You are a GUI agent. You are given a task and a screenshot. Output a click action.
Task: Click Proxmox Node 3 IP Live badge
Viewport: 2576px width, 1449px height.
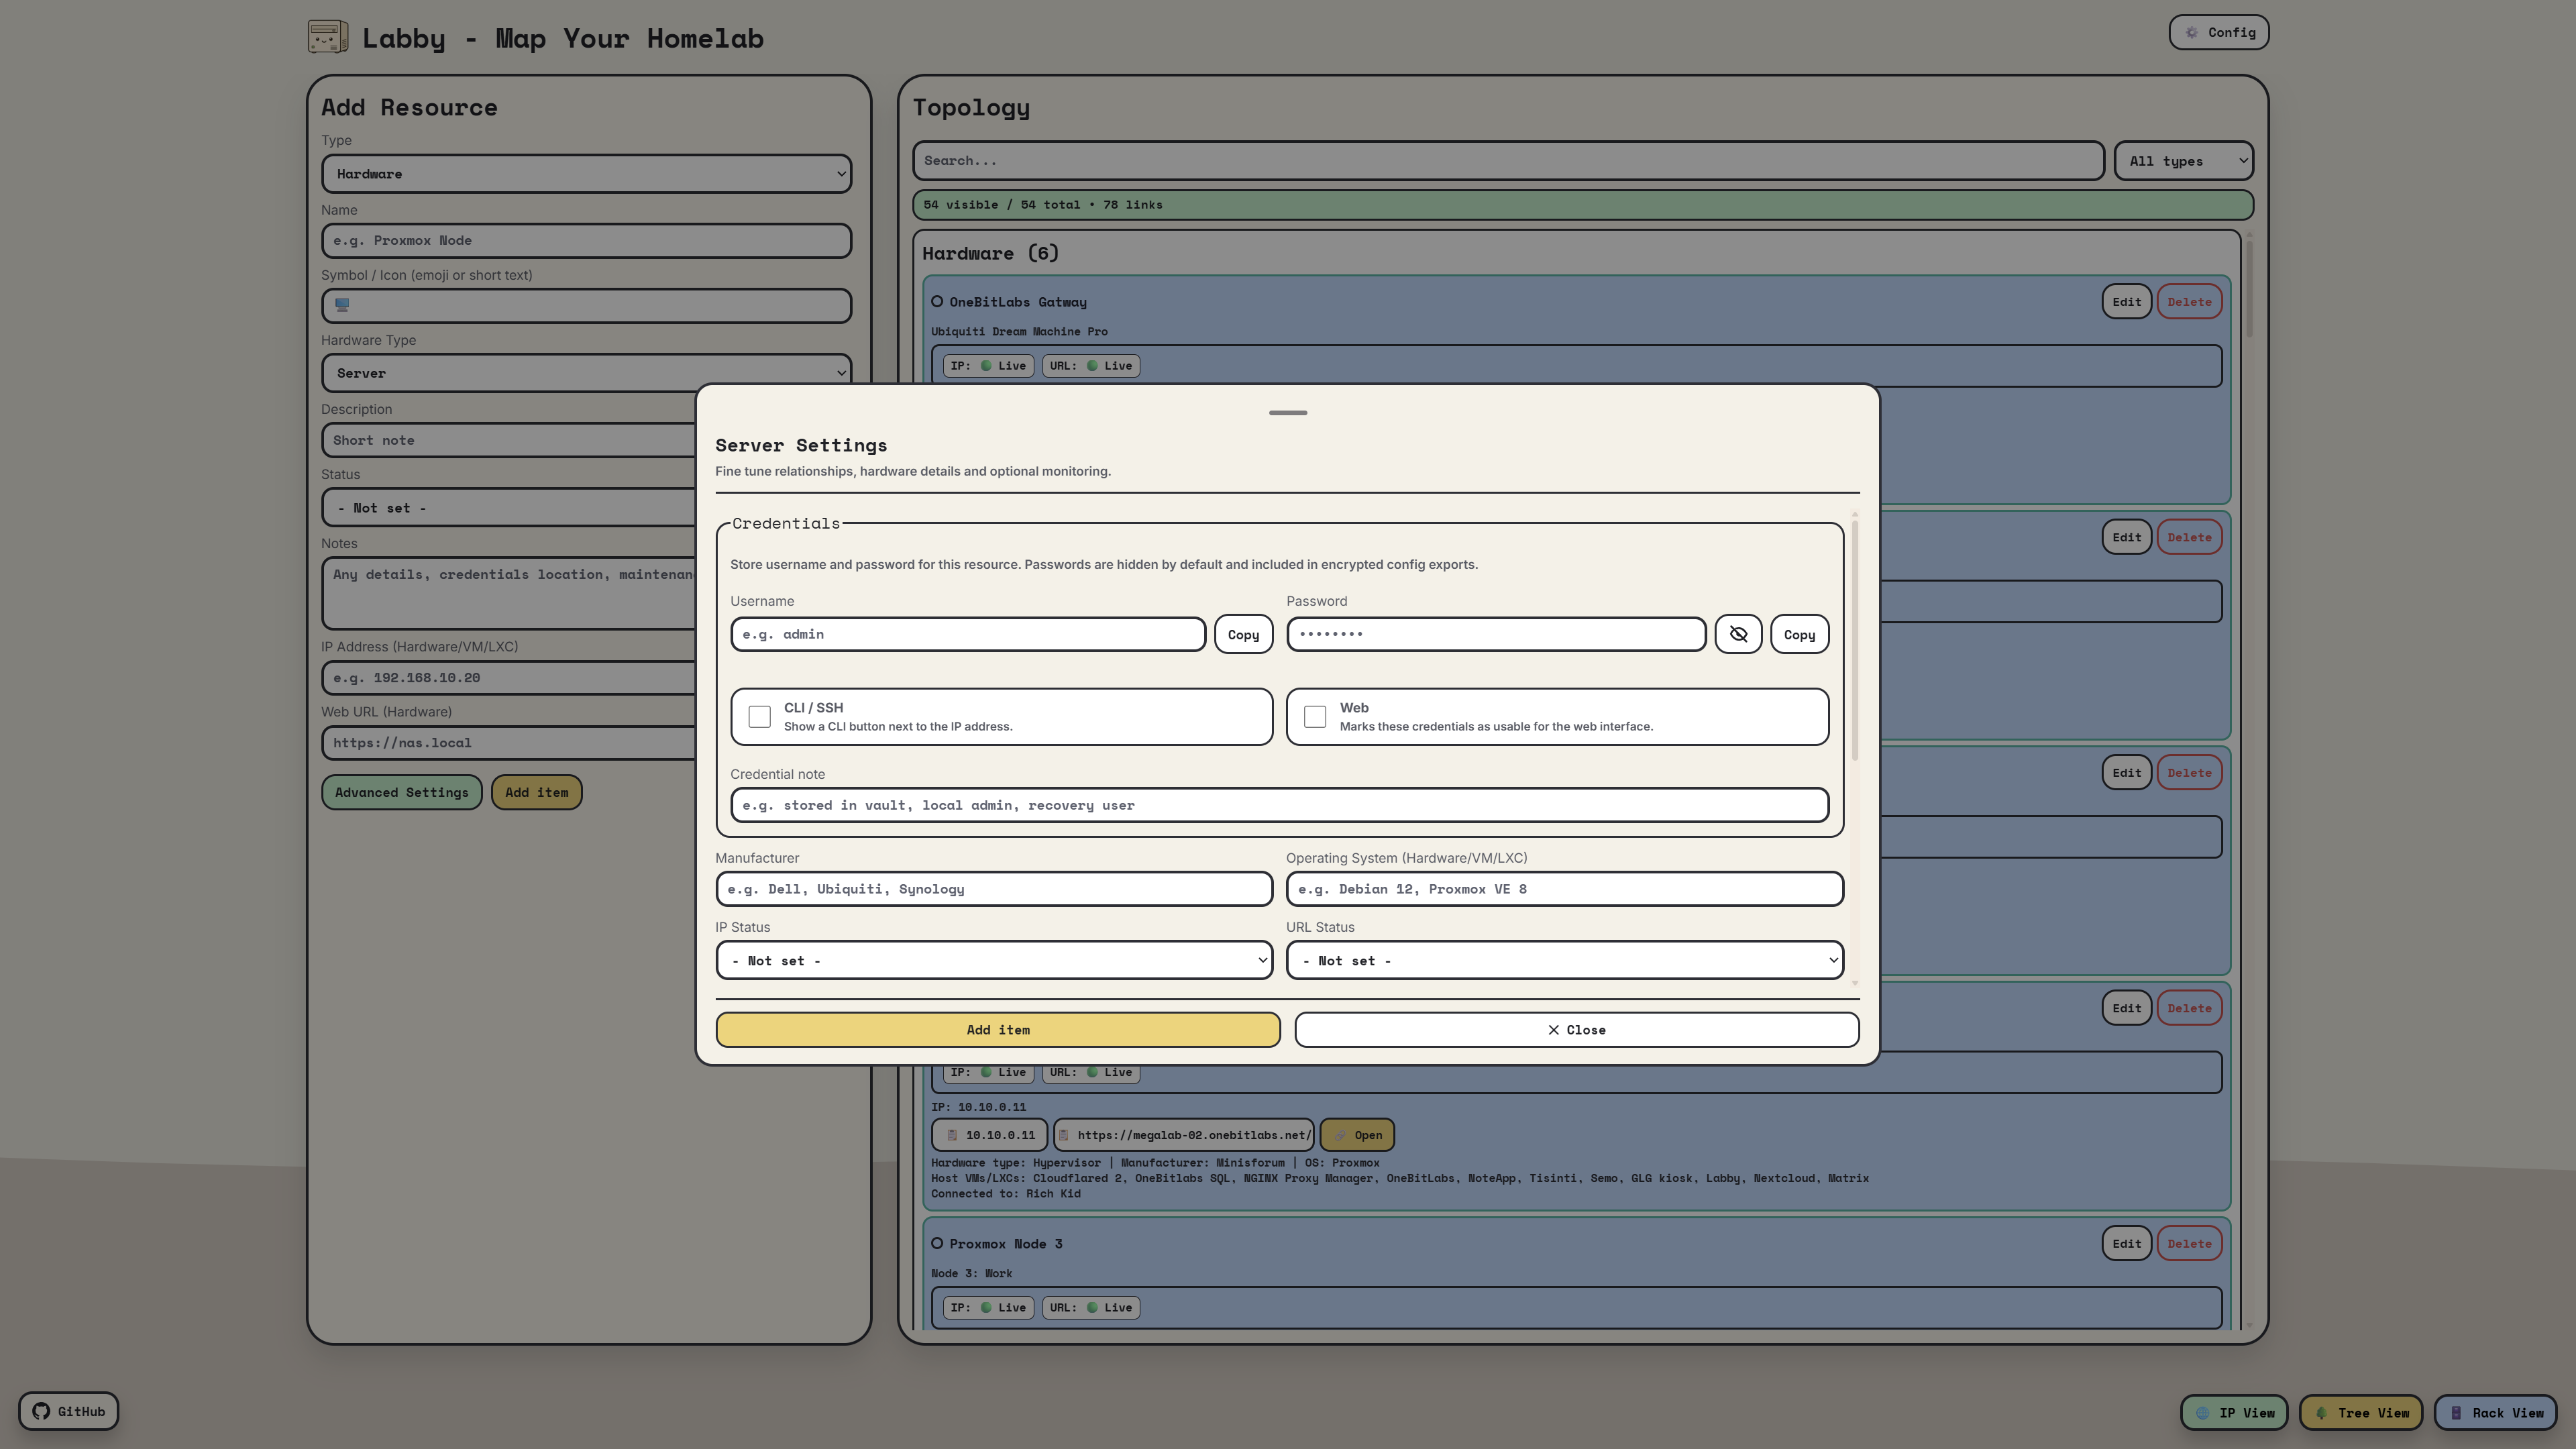click(x=988, y=1307)
